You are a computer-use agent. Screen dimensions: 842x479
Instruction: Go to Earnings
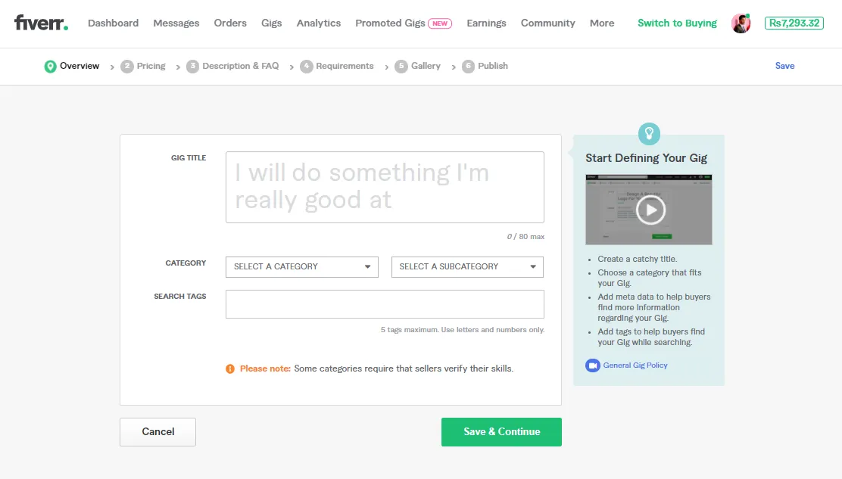(x=486, y=23)
